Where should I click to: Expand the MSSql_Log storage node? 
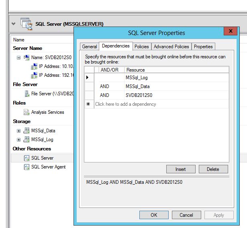[x=18, y=140]
